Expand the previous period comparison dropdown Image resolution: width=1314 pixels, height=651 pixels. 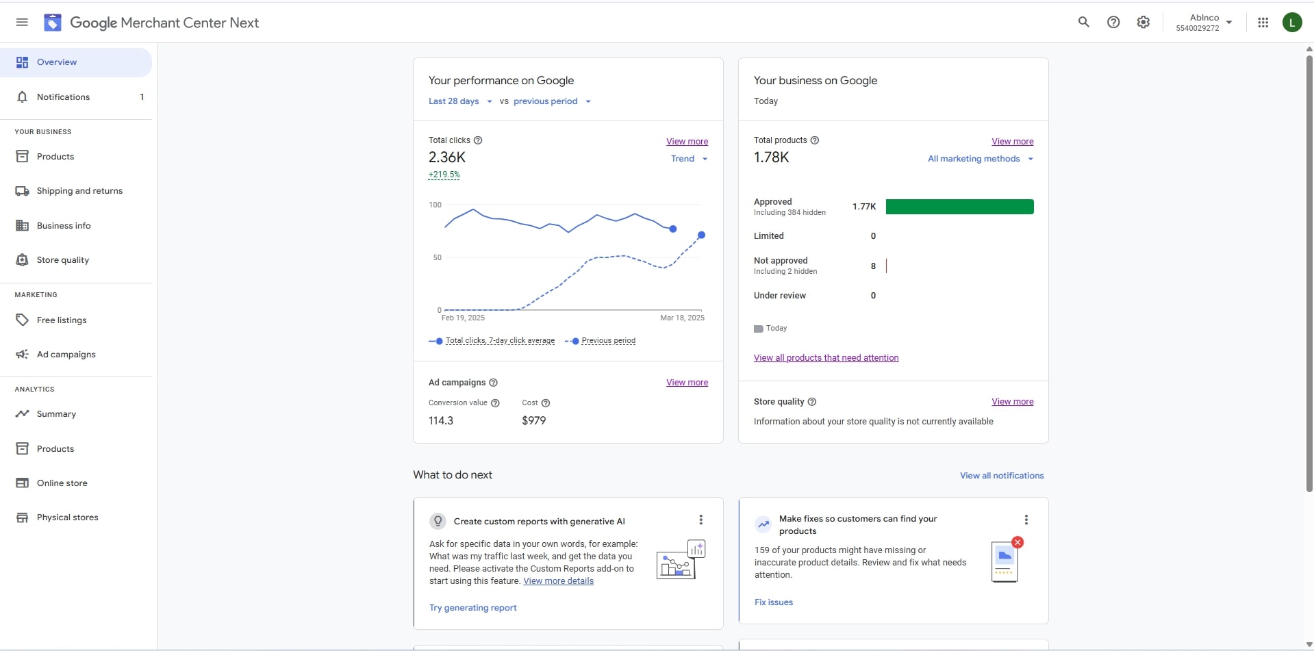point(552,101)
